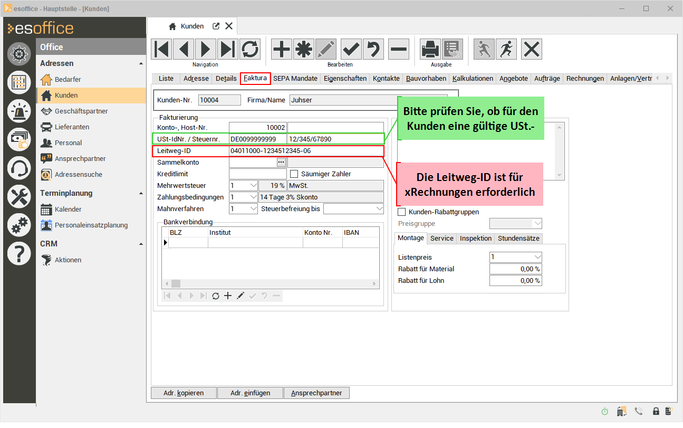This screenshot has width=683, height=428.
Task: Click the stopwatch icon in status bar
Action: coord(605,412)
